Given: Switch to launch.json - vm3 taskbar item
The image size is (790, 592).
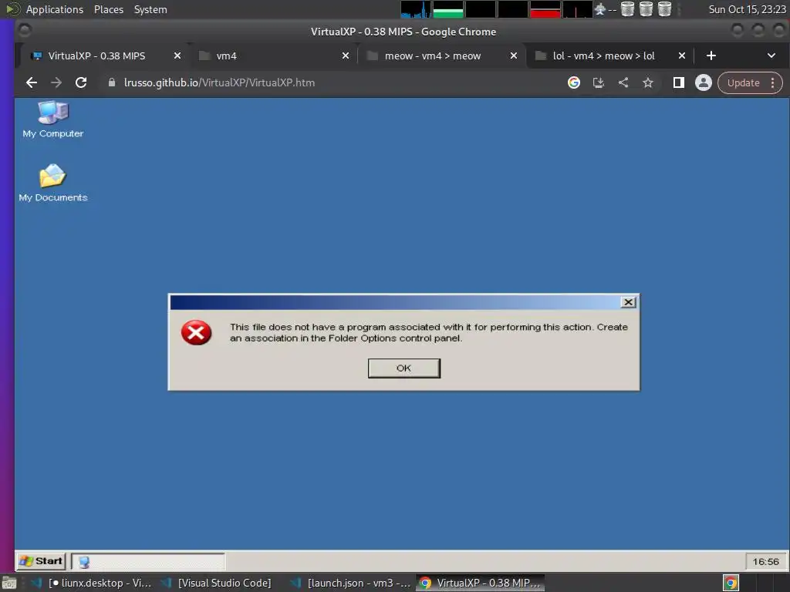Looking at the screenshot, I should (352, 583).
